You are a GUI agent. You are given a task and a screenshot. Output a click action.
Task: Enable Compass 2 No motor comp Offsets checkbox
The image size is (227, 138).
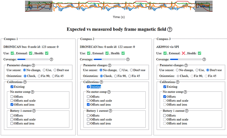tap(88, 97)
